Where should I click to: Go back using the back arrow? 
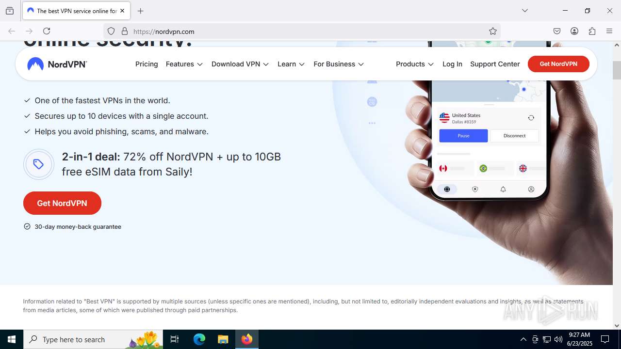pos(12,31)
